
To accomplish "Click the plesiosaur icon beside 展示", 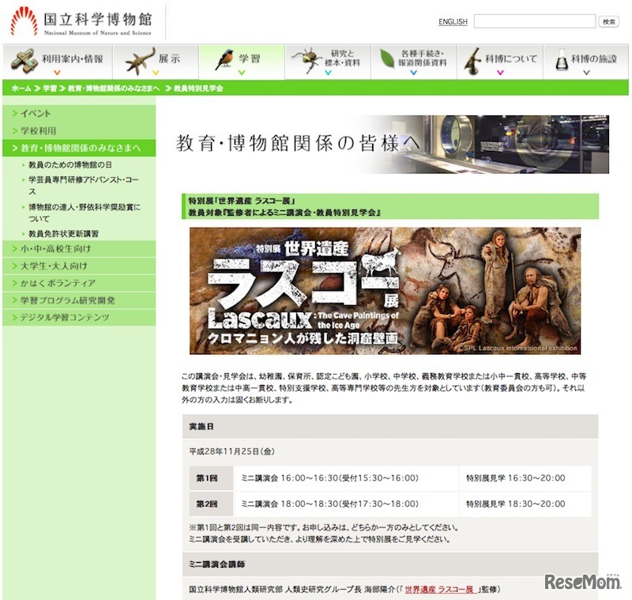I will point(141,62).
